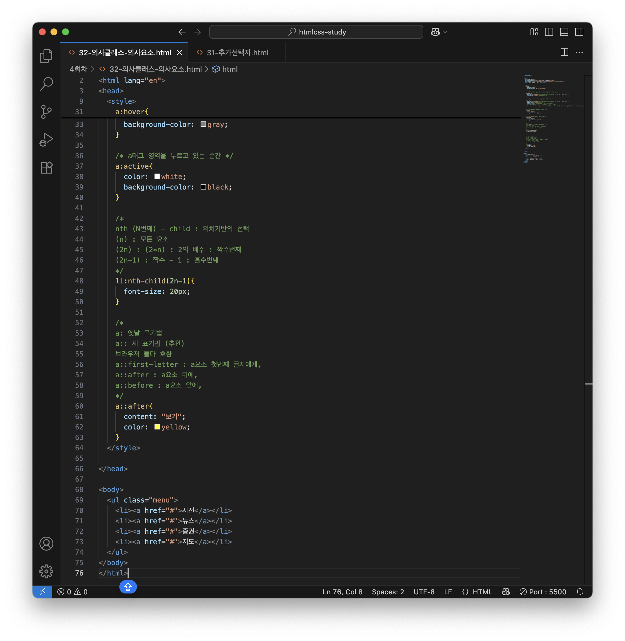Expand the 4회차 breadcrumb folder
This screenshot has height=641, width=625.
coord(78,69)
